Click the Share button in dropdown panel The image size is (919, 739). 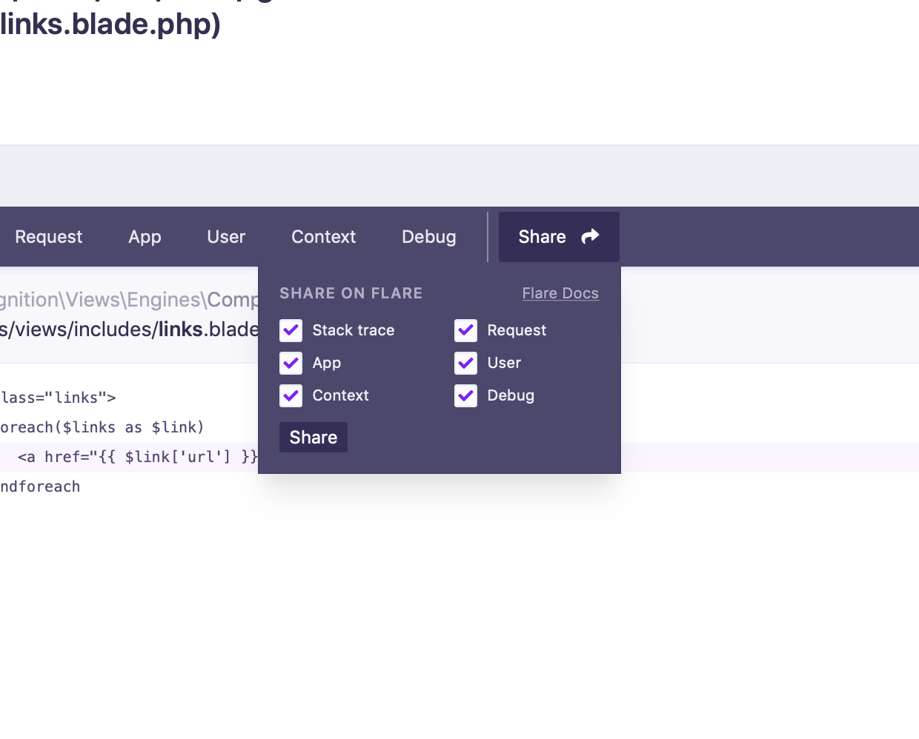pyautogui.click(x=313, y=438)
